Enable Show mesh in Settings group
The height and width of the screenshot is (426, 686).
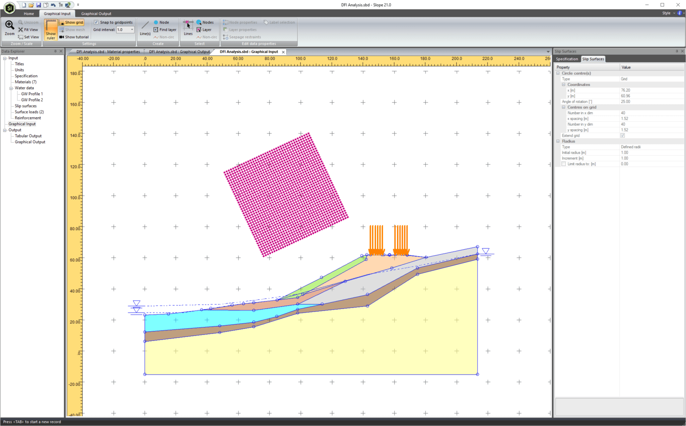72,29
